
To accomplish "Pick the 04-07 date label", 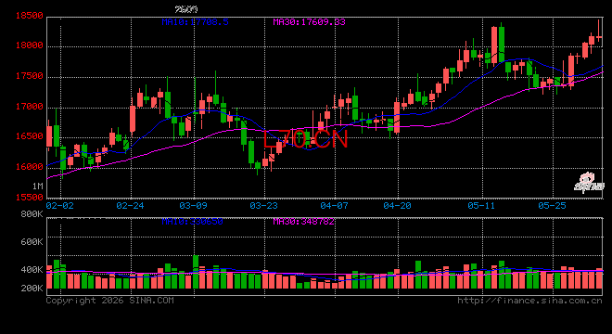I will coord(334,205).
